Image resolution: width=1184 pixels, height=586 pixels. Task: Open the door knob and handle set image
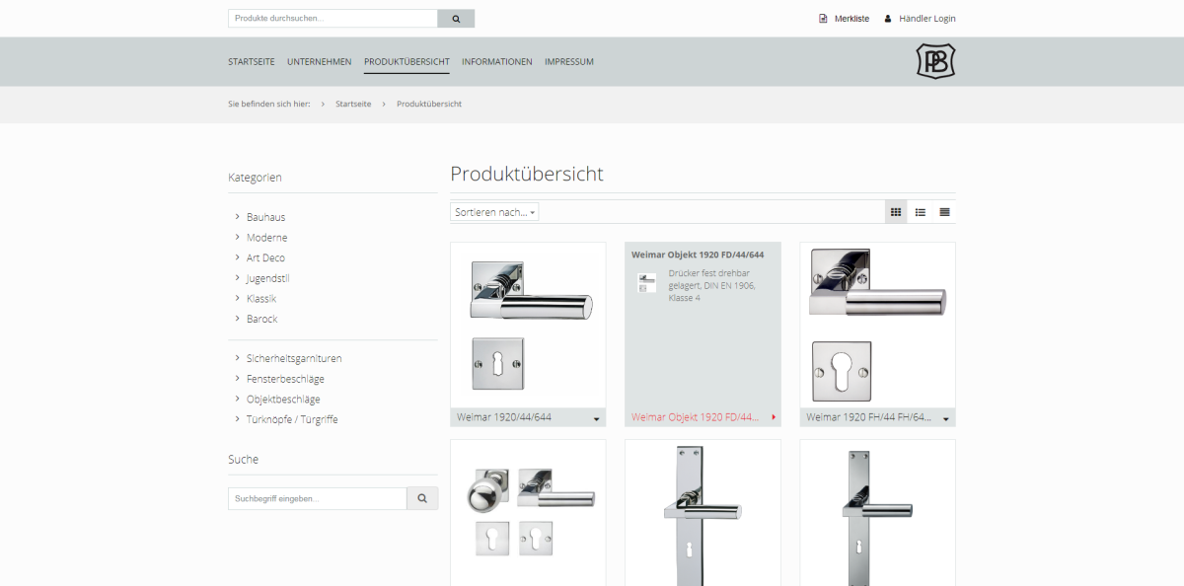click(x=528, y=512)
